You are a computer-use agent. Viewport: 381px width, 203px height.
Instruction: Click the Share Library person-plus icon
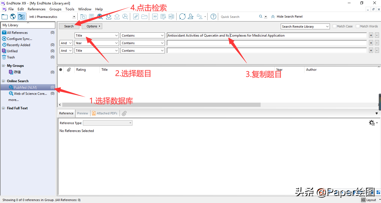coord(191,16)
